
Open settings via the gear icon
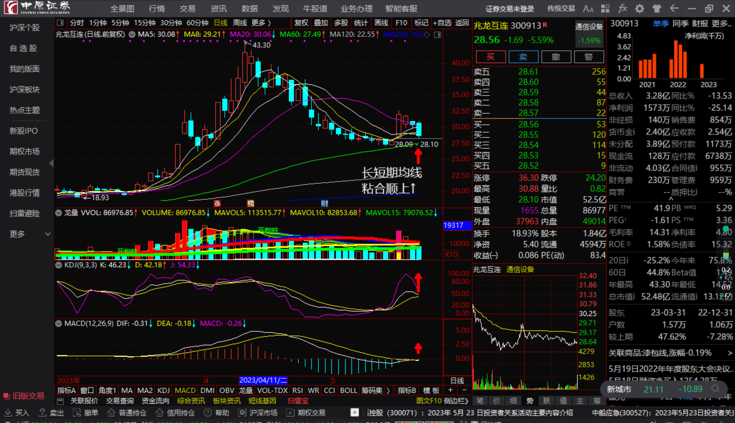coord(640,8)
